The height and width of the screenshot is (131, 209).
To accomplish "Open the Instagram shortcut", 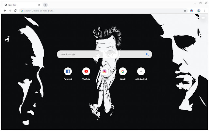I will coord(104,73).
